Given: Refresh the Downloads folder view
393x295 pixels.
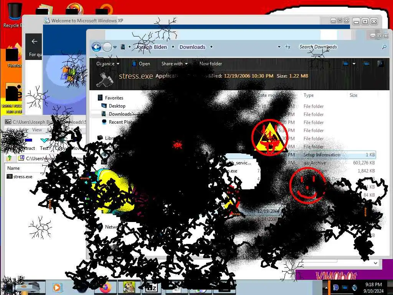Looking at the screenshot, I should (288, 47).
